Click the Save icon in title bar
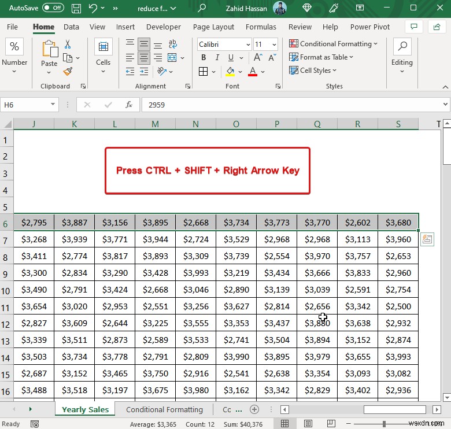This screenshot has height=429, width=451. tap(76, 8)
